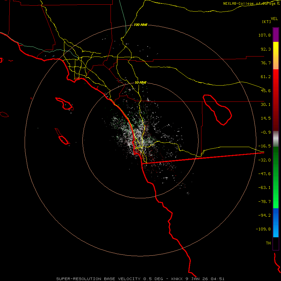The width and height of the screenshot is (281, 281).
Task: Click the [KT] units label
Action: click(267, 22)
